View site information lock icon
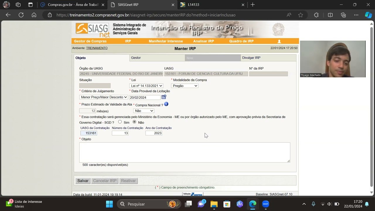This screenshot has width=375, height=211. point(50,15)
